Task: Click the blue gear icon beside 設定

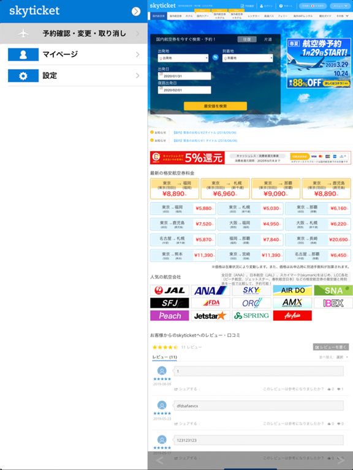Action: (23, 76)
